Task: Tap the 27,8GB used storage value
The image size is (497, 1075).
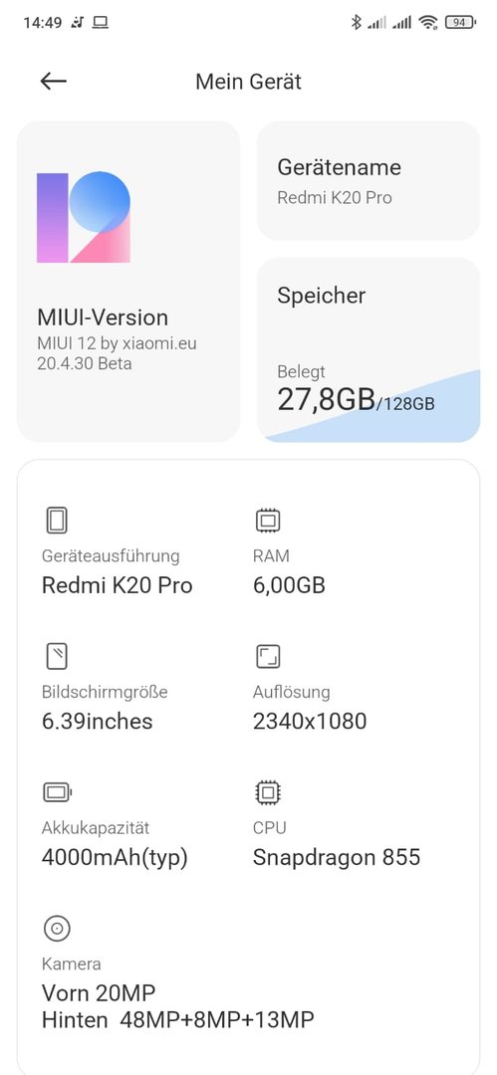Action: pyautogui.click(x=326, y=400)
